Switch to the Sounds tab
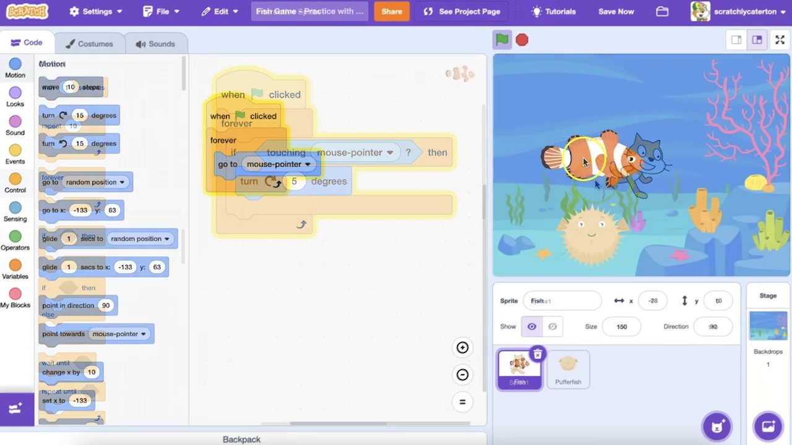The height and width of the screenshot is (445, 792). tap(155, 44)
